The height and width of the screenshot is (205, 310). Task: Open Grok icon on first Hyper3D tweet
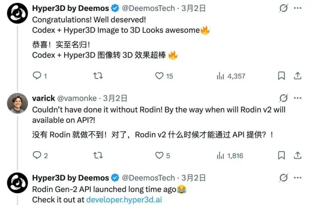[284, 8]
